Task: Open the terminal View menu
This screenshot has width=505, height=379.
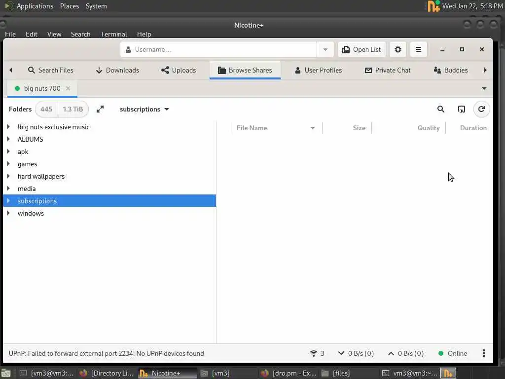Action: tap(54, 34)
